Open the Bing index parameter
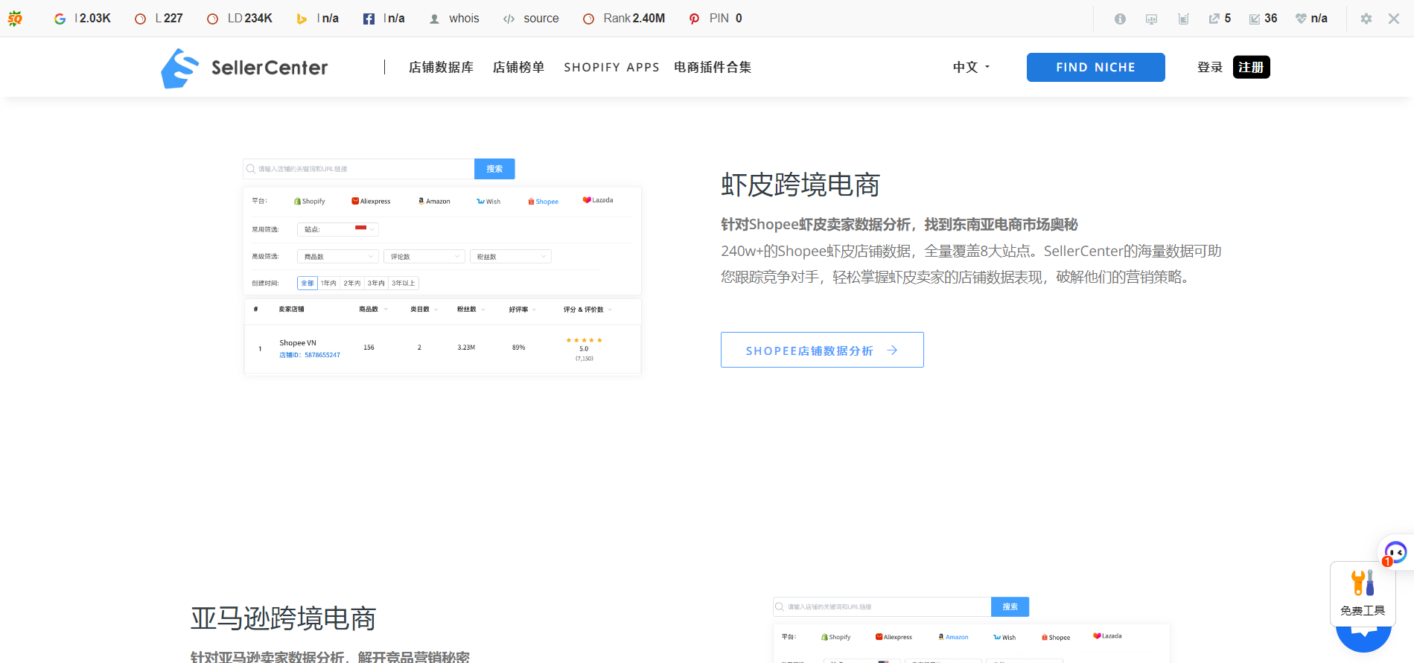This screenshot has height=663, width=1414. pyautogui.click(x=317, y=19)
